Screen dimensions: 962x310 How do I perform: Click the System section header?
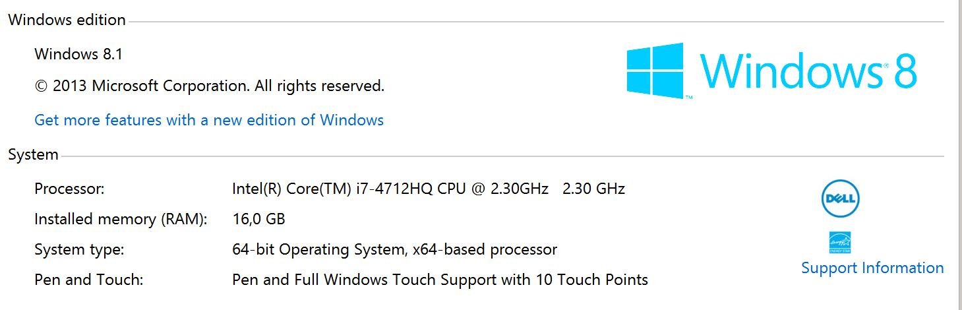coord(33,155)
